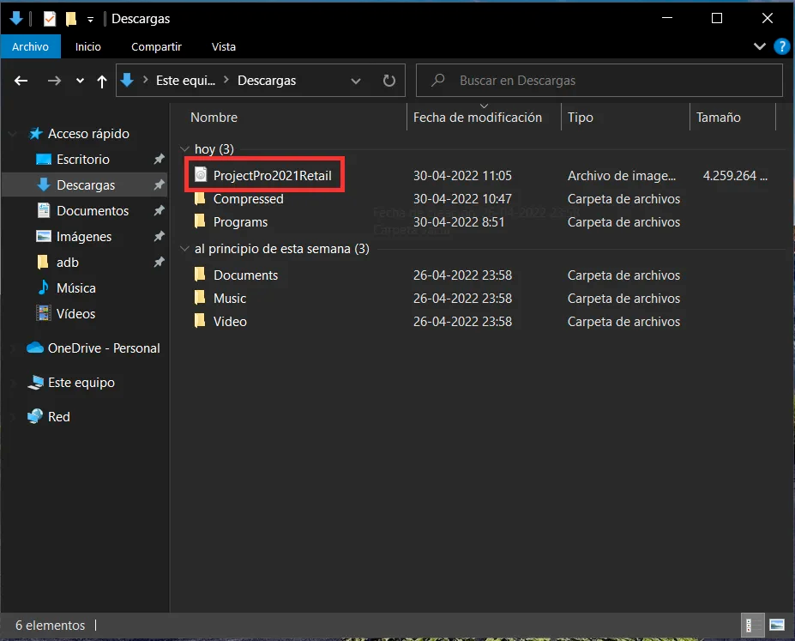
Task: Collapse the Acceso rápido tree node
Action: click(12, 134)
